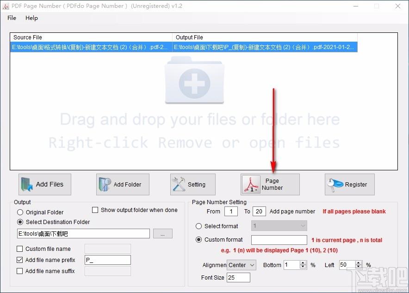Browse destination folder with the ... button
The image size is (409, 293).
[162, 233]
